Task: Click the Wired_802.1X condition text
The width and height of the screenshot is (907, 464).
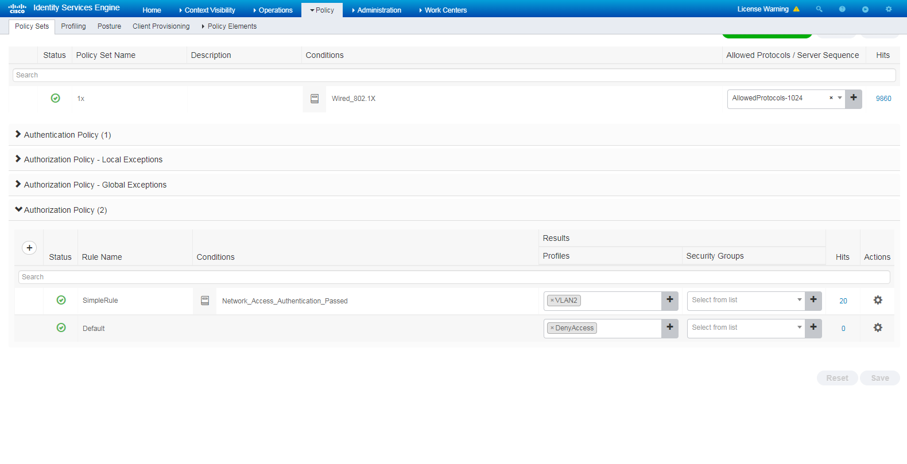Action: pos(353,99)
